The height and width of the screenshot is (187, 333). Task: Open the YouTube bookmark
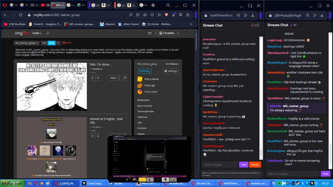coord(15,24)
